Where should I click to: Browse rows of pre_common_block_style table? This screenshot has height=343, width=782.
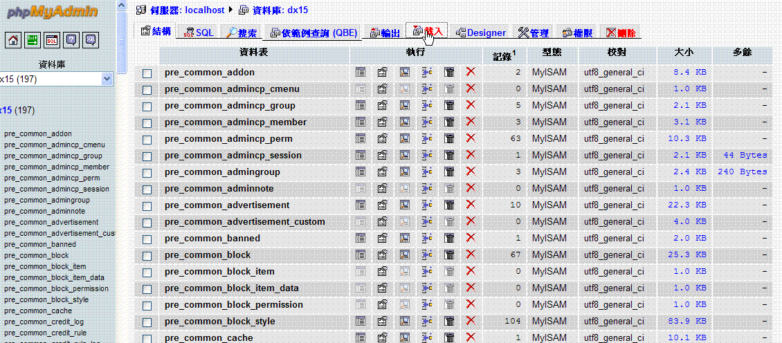pos(361,321)
